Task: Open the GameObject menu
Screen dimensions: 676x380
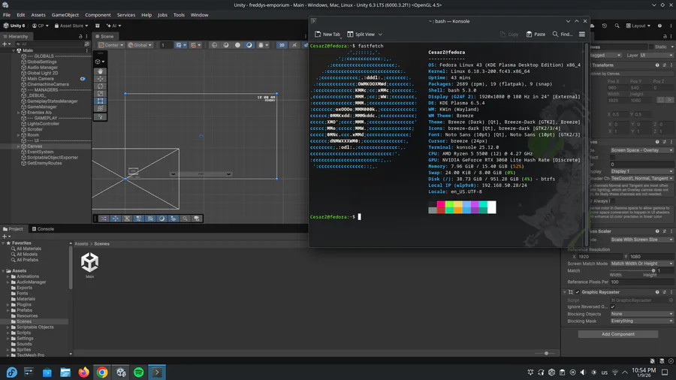Action: (x=65, y=15)
